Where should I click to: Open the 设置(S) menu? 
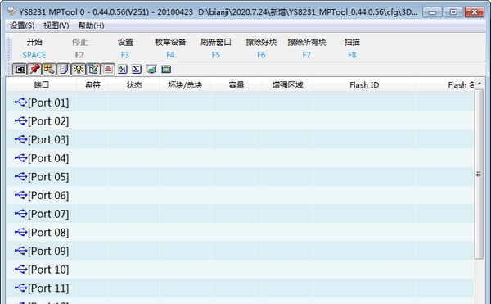click(x=22, y=25)
